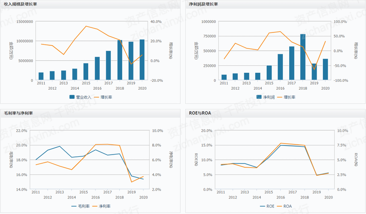The width and height of the screenshot is (366, 214).
Task: Toggle the ROA legend item
Action: tap(284, 206)
